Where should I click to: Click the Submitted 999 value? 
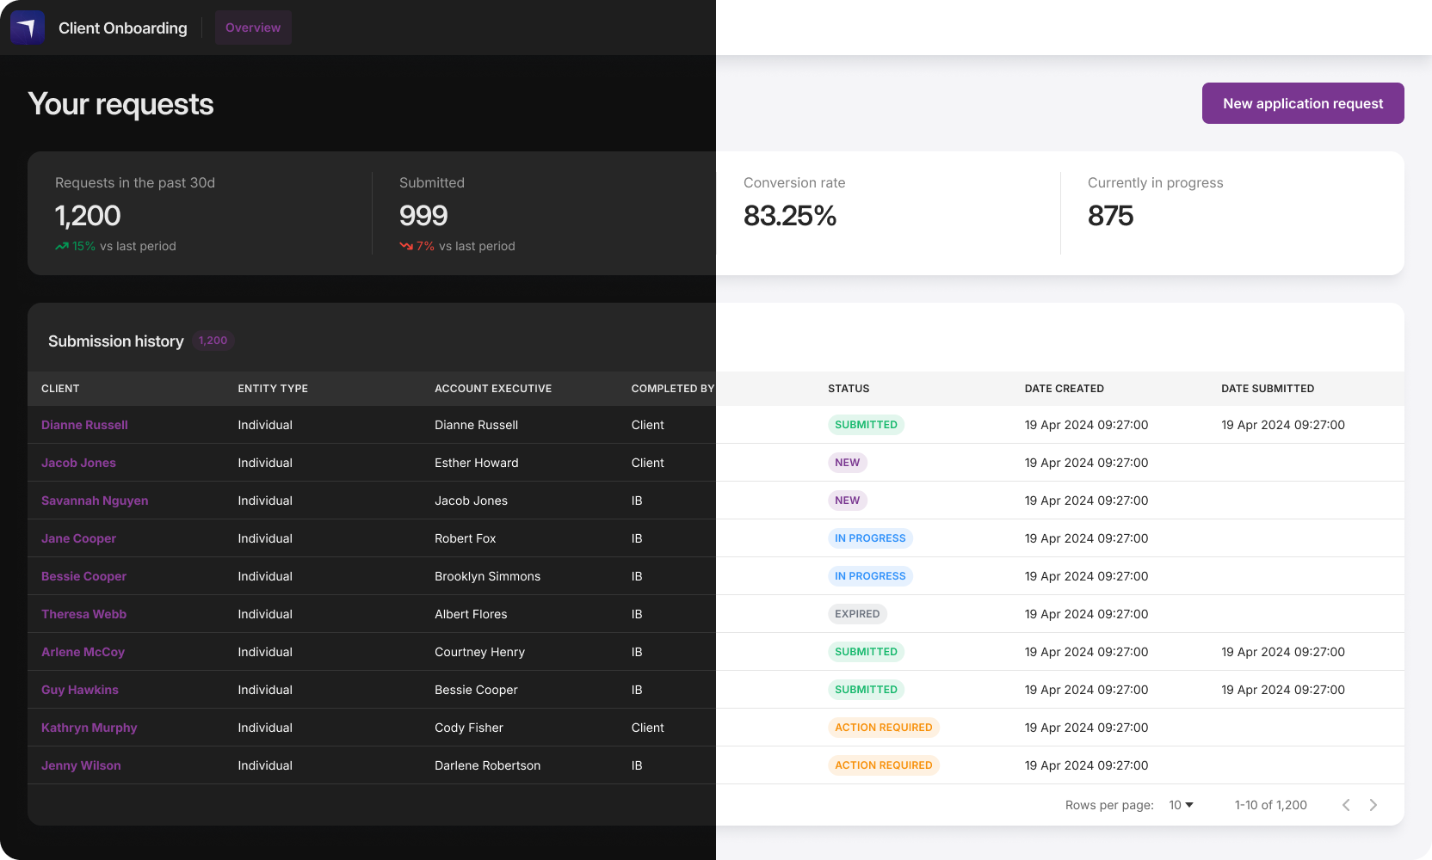pos(423,216)
